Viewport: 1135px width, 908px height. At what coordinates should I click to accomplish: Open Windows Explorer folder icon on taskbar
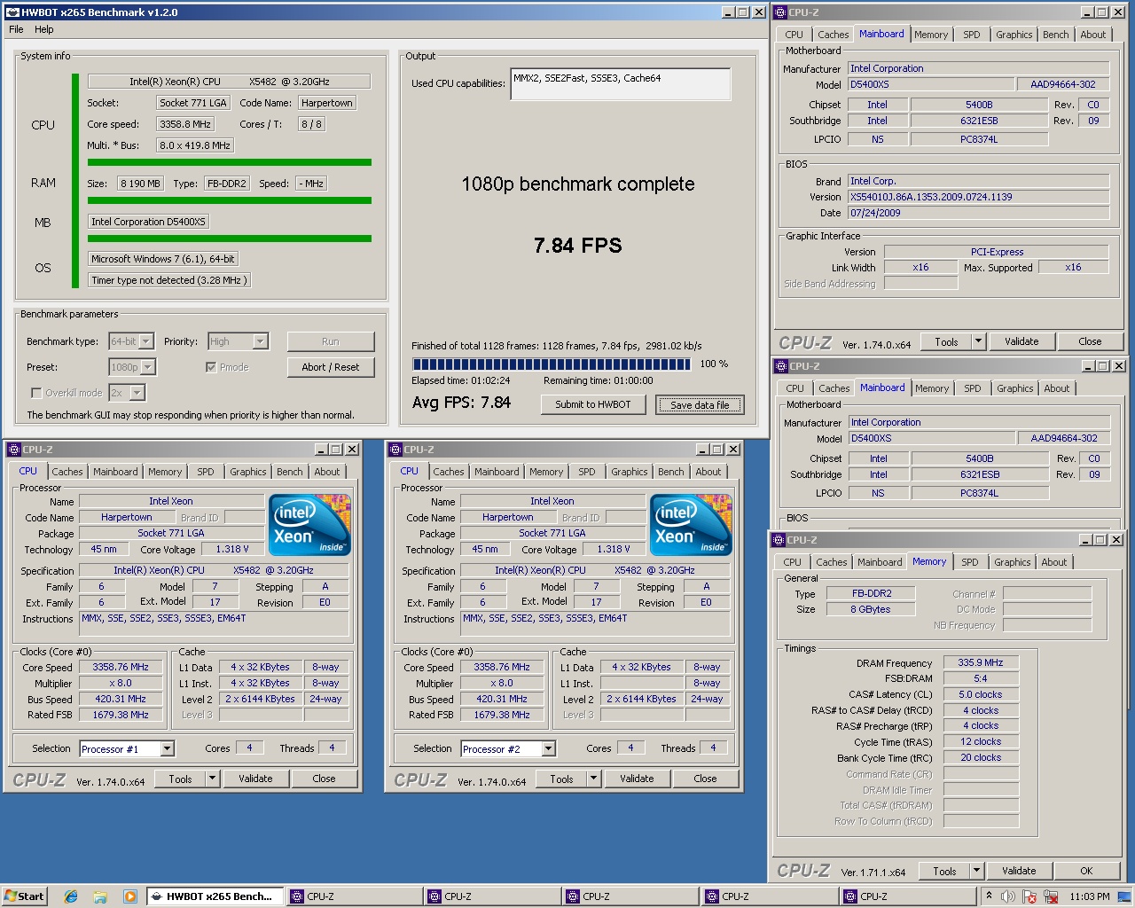[x=100, y=896]
